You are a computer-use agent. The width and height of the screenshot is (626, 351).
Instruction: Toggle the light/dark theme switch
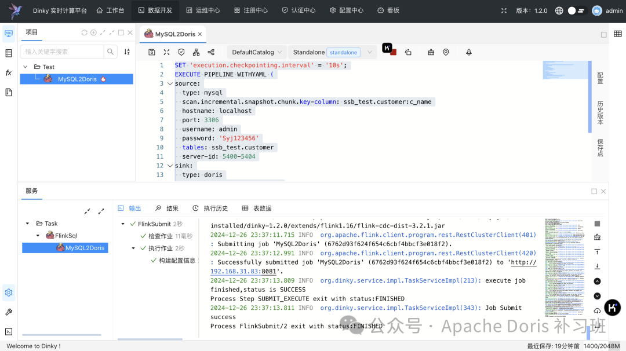[x=577, y=11]
